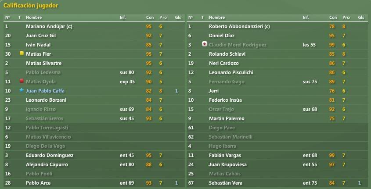Sort left table by Inf. column header

click(x=123, y=18)
